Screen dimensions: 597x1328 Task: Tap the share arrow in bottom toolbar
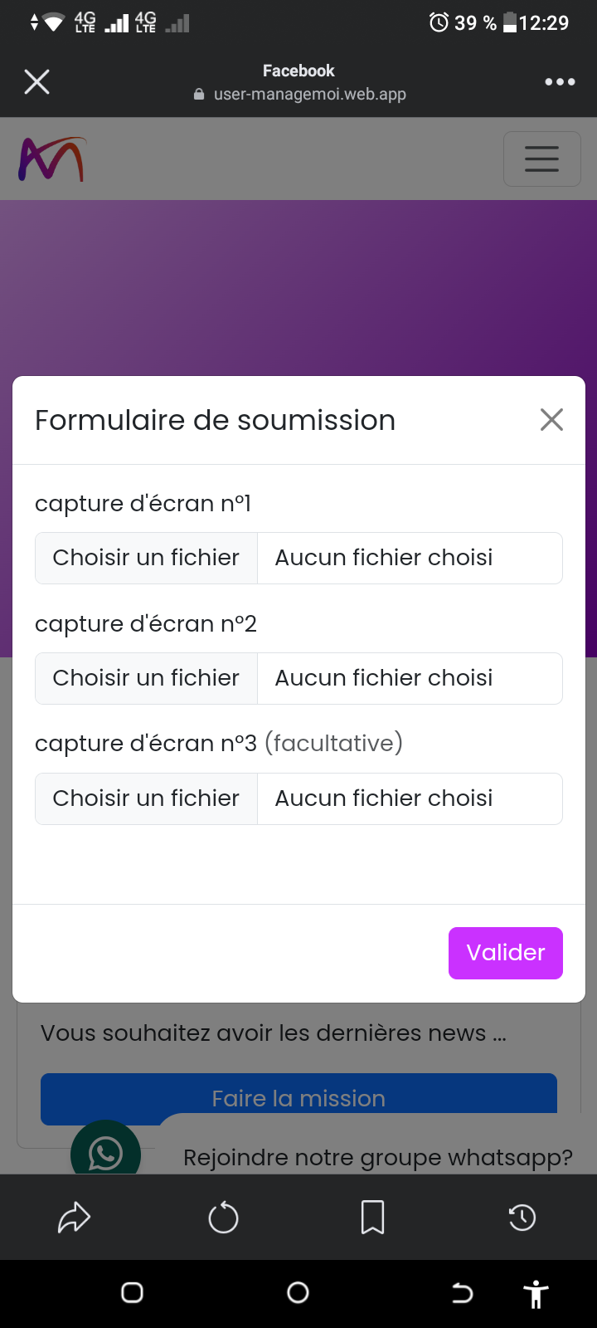tap(74, 1218)
